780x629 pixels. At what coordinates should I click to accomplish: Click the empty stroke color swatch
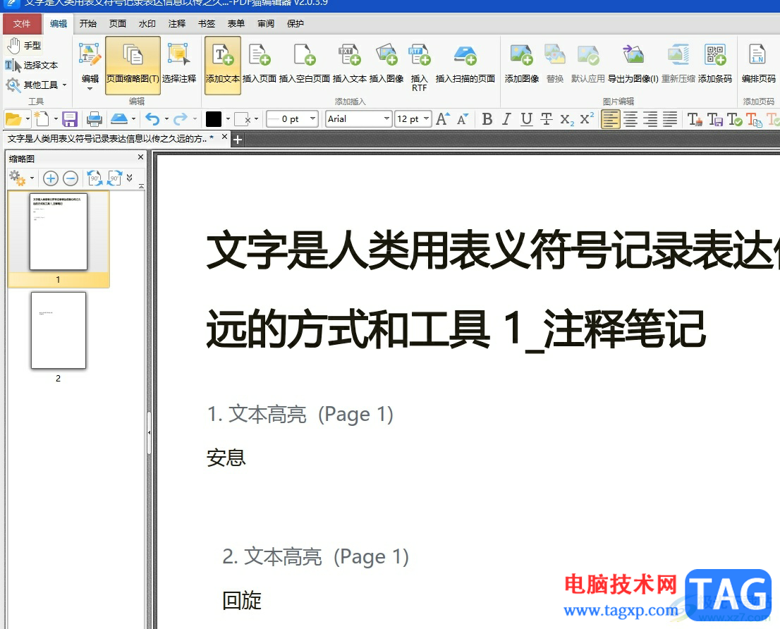tap(243, 119)
